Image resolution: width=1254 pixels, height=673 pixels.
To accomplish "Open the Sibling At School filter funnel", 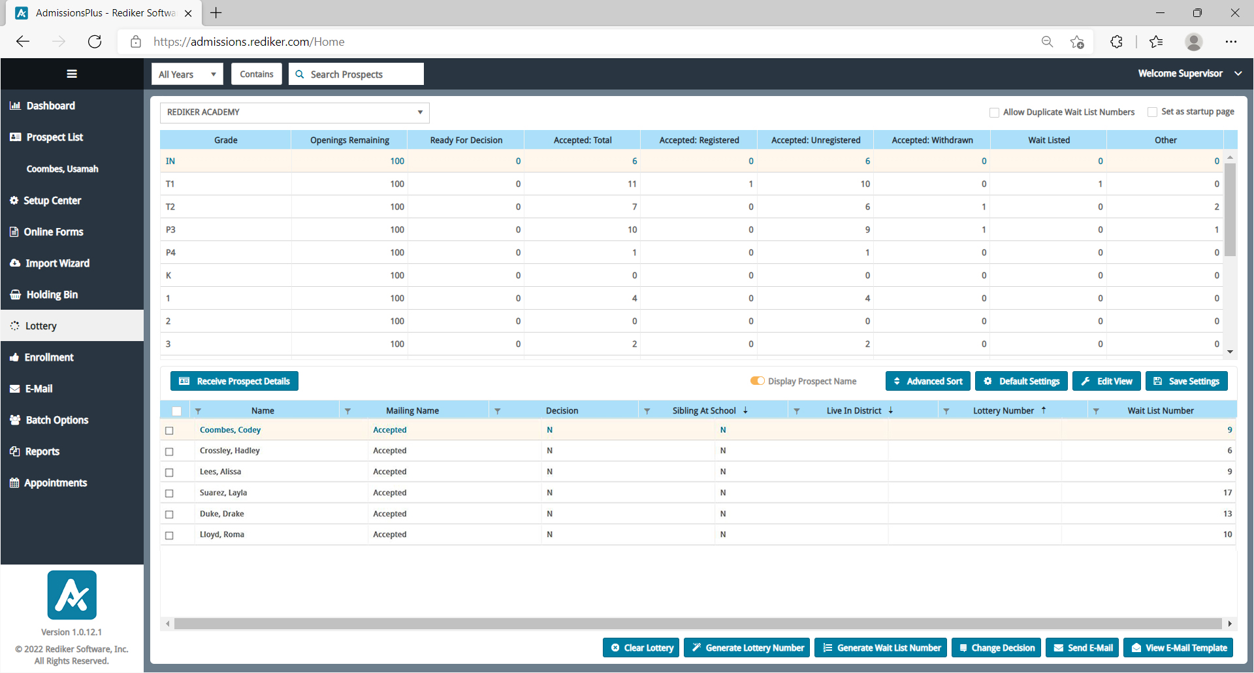I will click(x=647, y=411).
